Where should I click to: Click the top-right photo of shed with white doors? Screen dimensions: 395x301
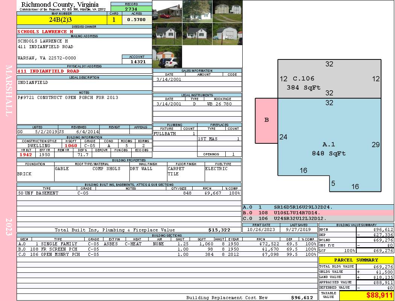227,11
